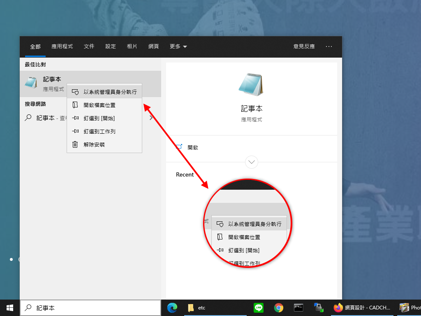Switch to the 文件 filter tab

tap(89, 46)
